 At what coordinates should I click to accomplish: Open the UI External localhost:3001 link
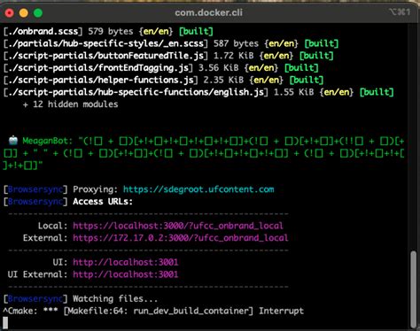(126, 274)
